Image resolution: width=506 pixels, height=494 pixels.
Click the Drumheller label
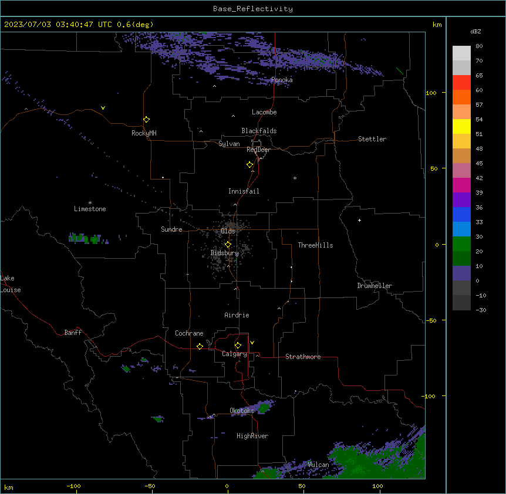click(375, 286)
